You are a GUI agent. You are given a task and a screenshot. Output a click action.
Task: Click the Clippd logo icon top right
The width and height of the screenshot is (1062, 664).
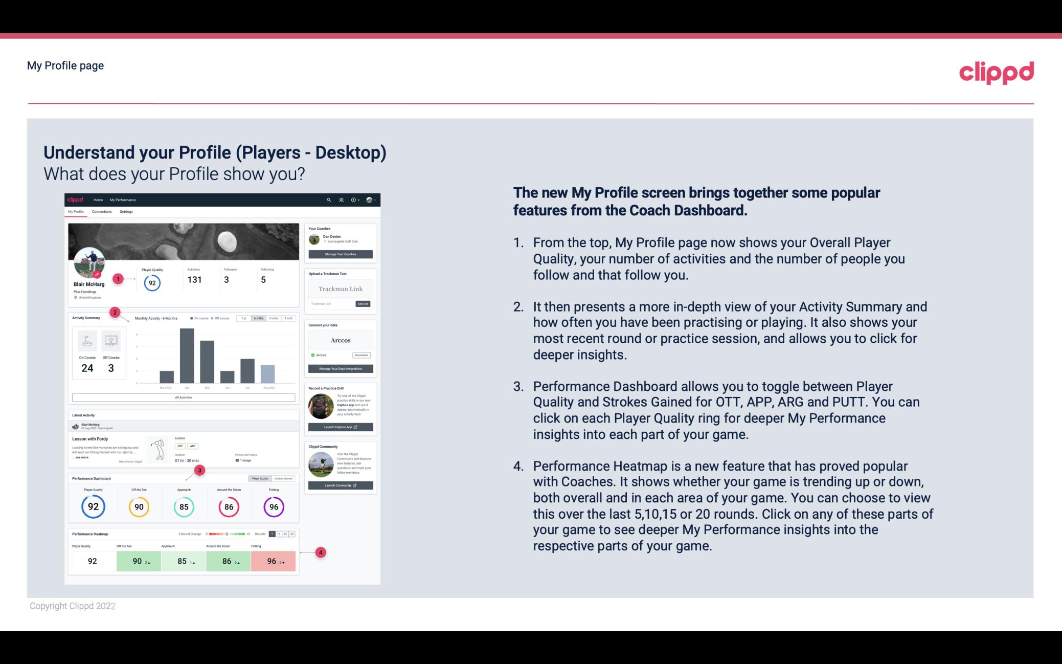996,72
